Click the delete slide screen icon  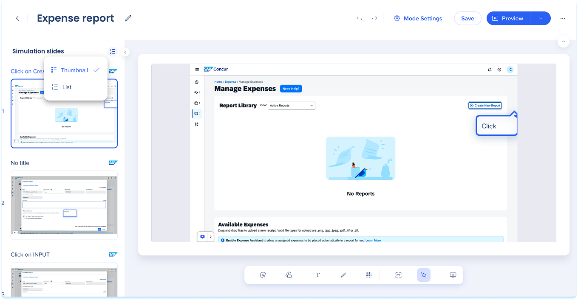coord(453,275)
